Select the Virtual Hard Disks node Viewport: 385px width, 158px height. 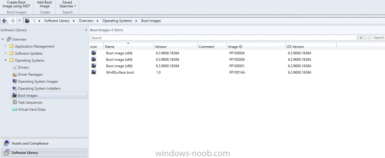coord(32,109)
